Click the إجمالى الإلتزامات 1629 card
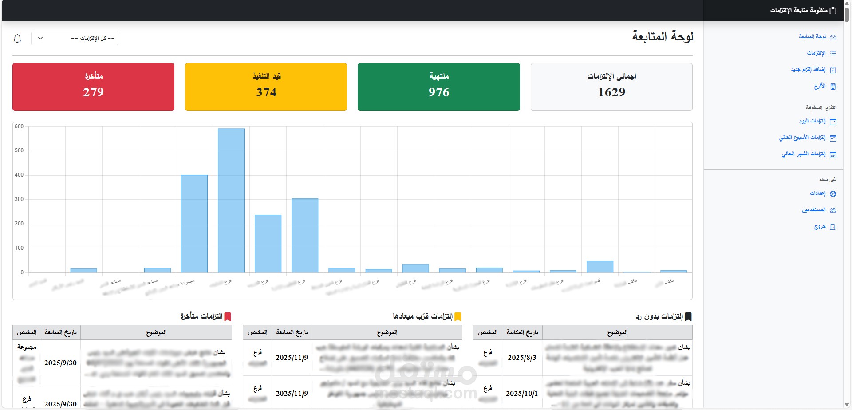Screen dimensions: 852x410 611,87
